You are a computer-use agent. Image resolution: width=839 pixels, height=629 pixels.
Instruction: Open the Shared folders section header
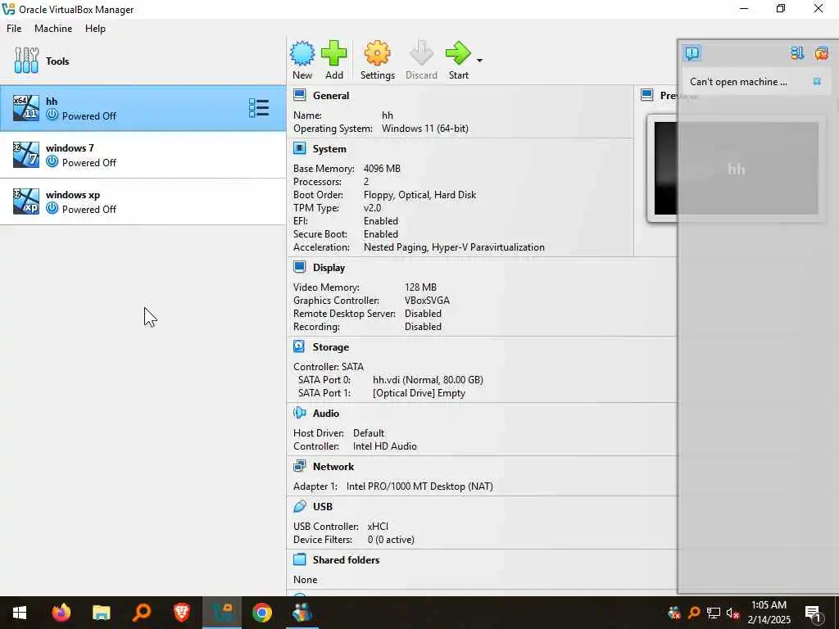(x=347, y=560)
